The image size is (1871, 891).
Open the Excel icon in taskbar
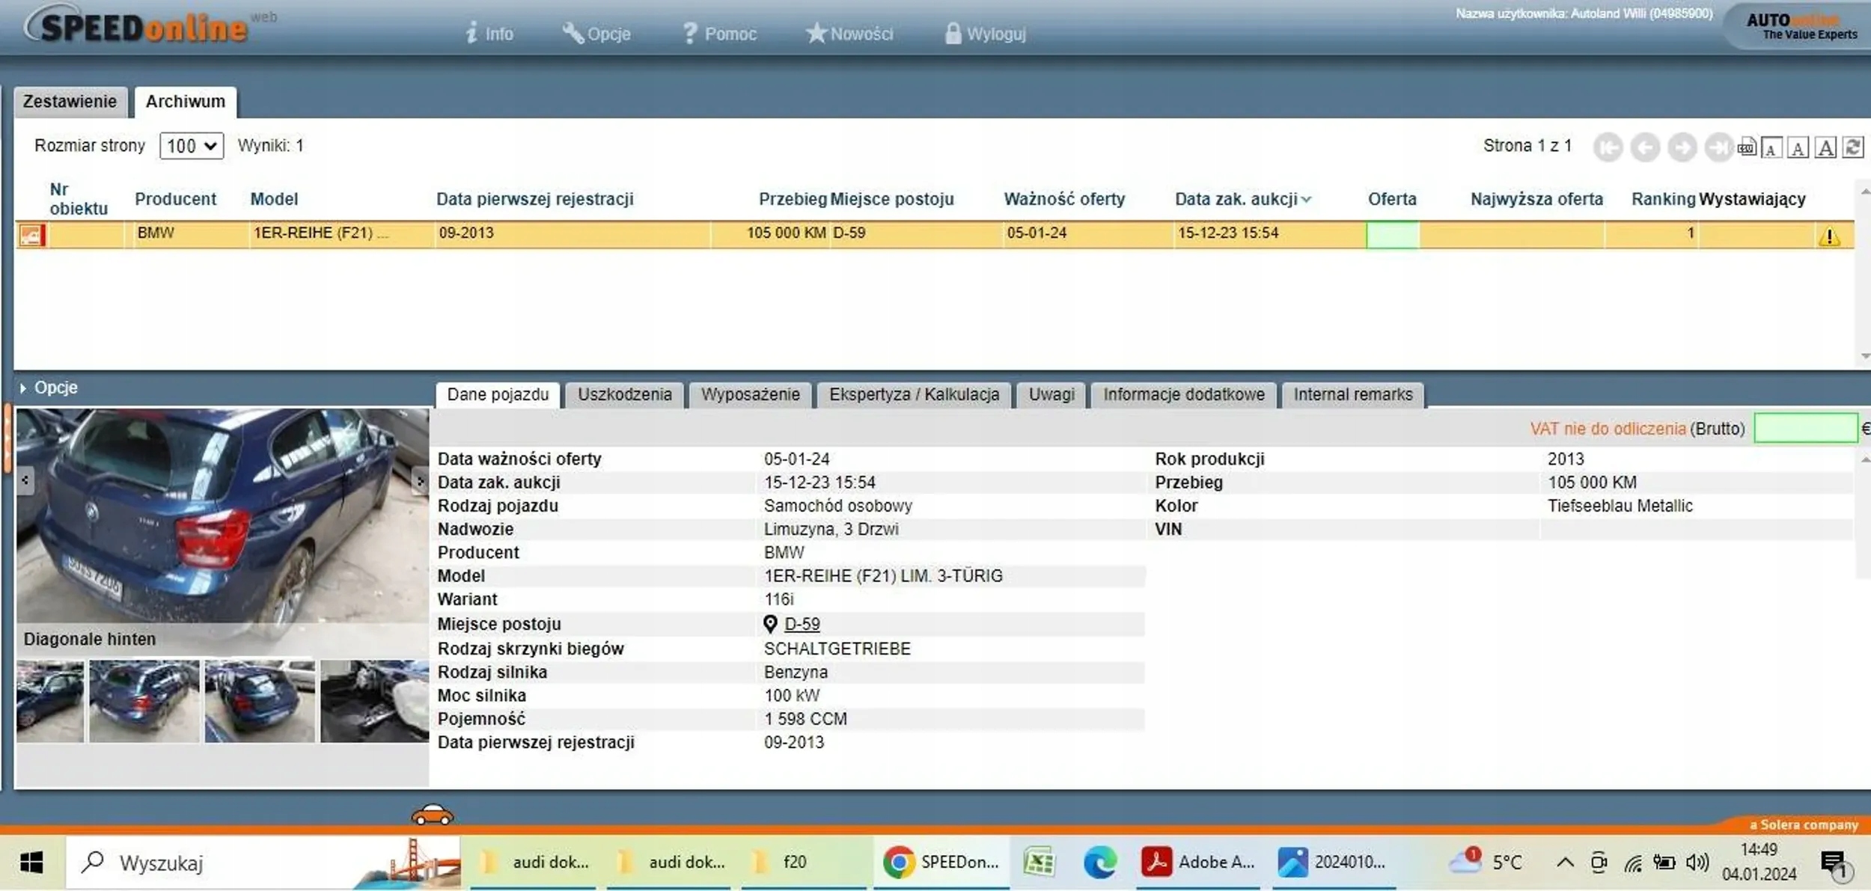tap(1039, 863)
